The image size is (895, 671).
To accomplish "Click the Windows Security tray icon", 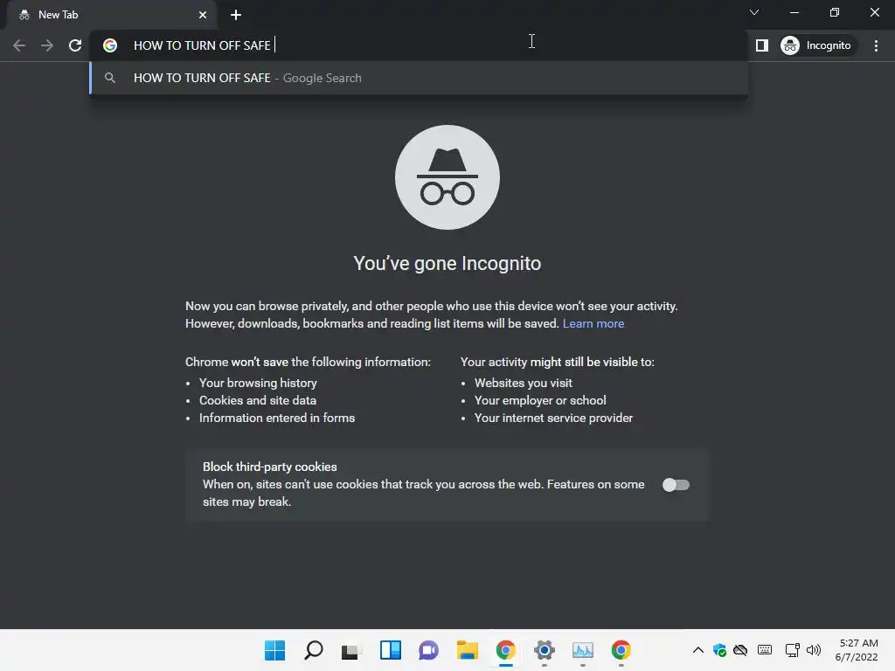I will 720,650.
